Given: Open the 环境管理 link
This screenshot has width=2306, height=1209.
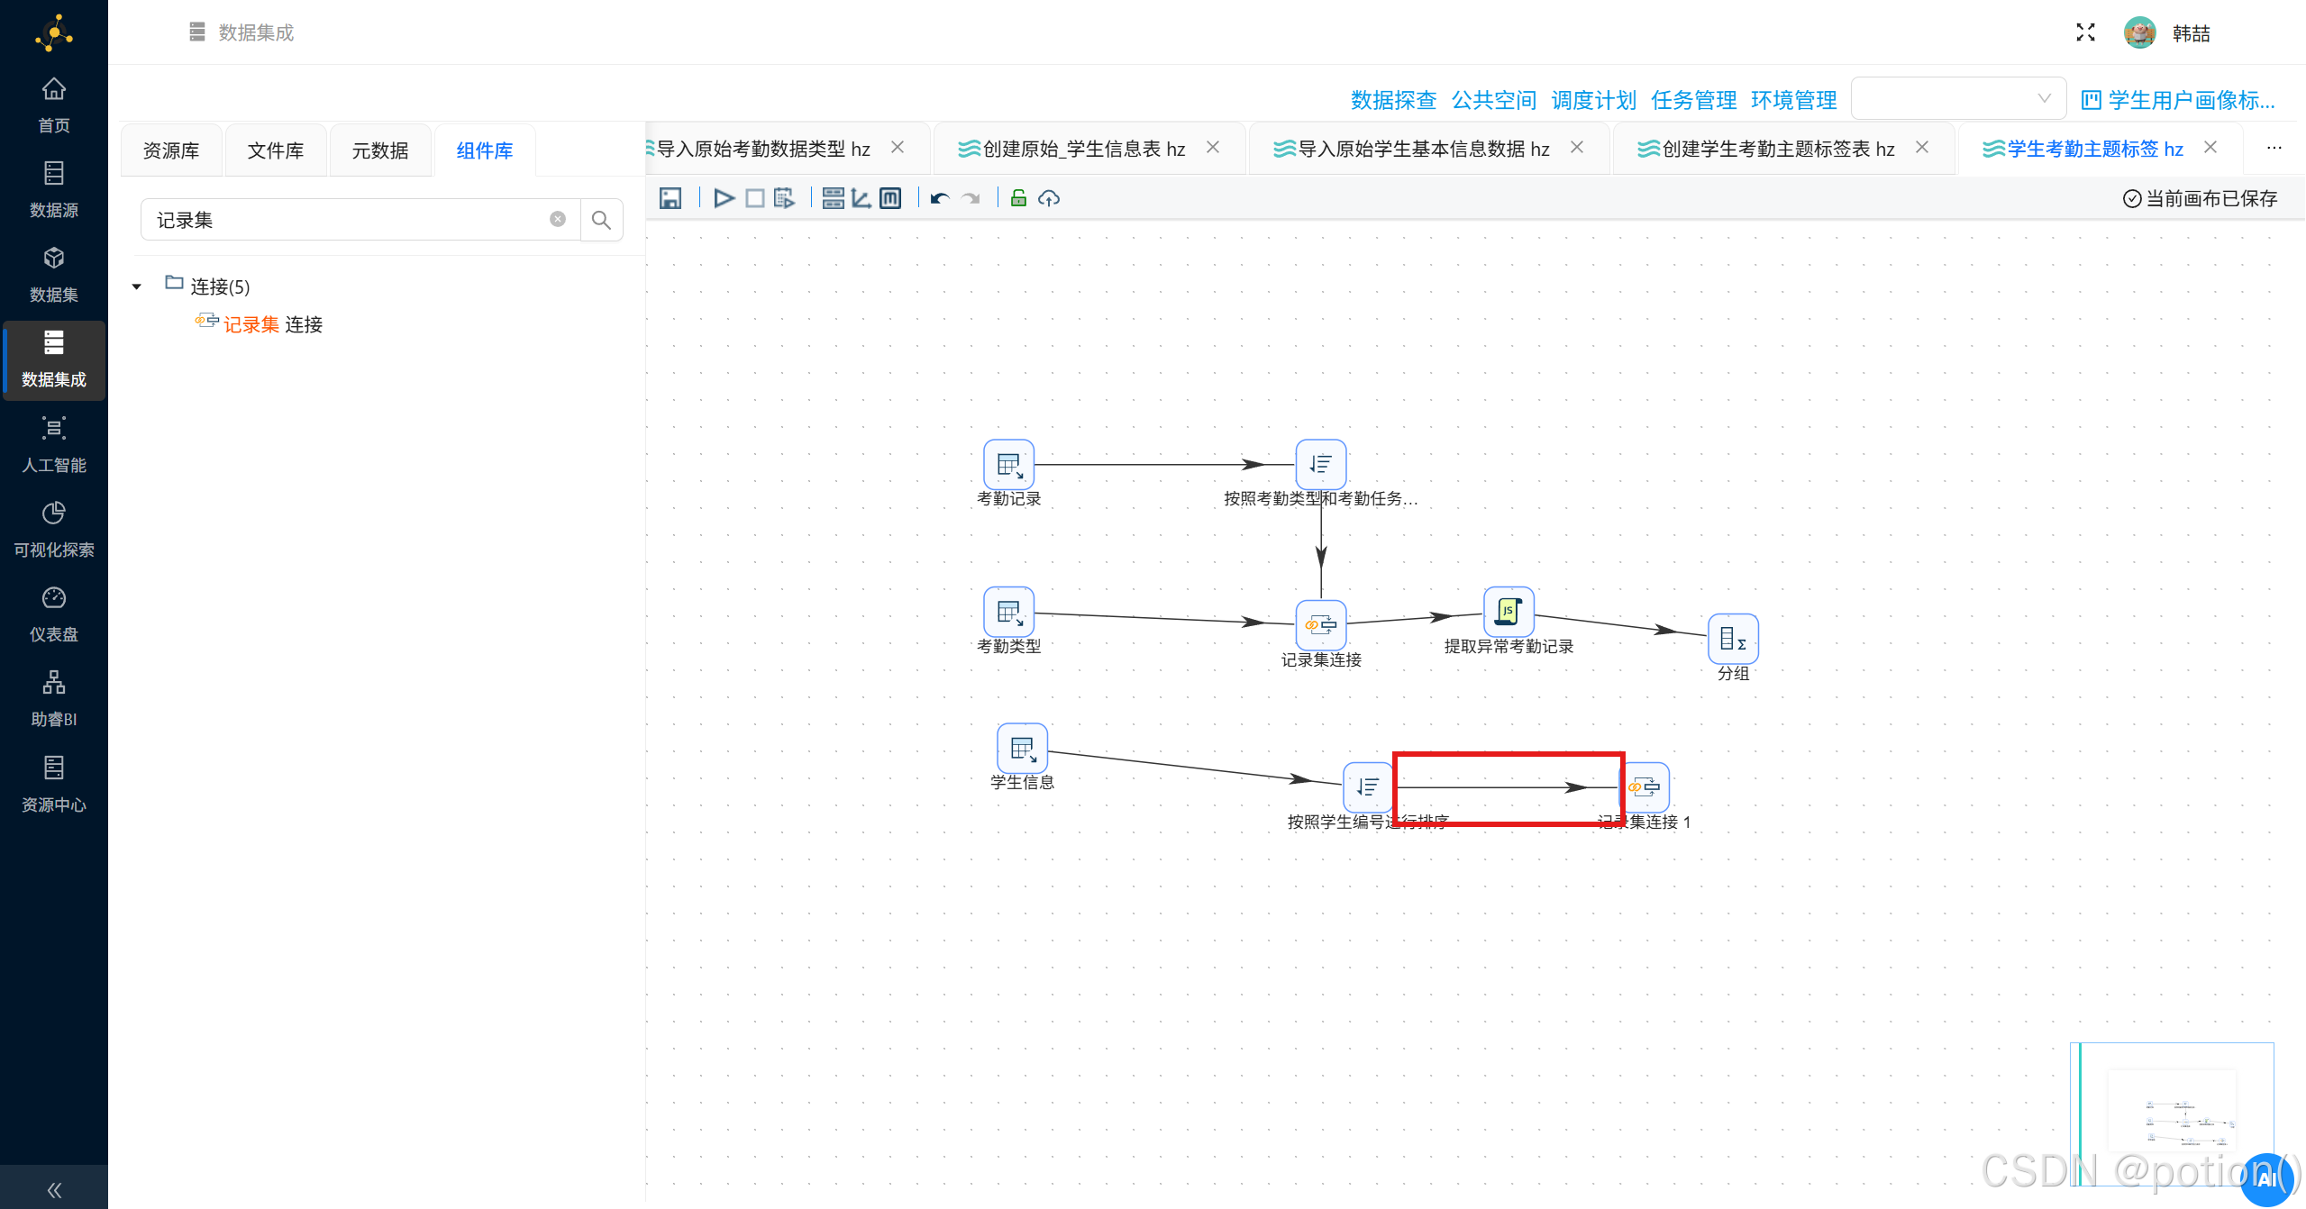Looking at the screenshot, I should click(1793, 100).
